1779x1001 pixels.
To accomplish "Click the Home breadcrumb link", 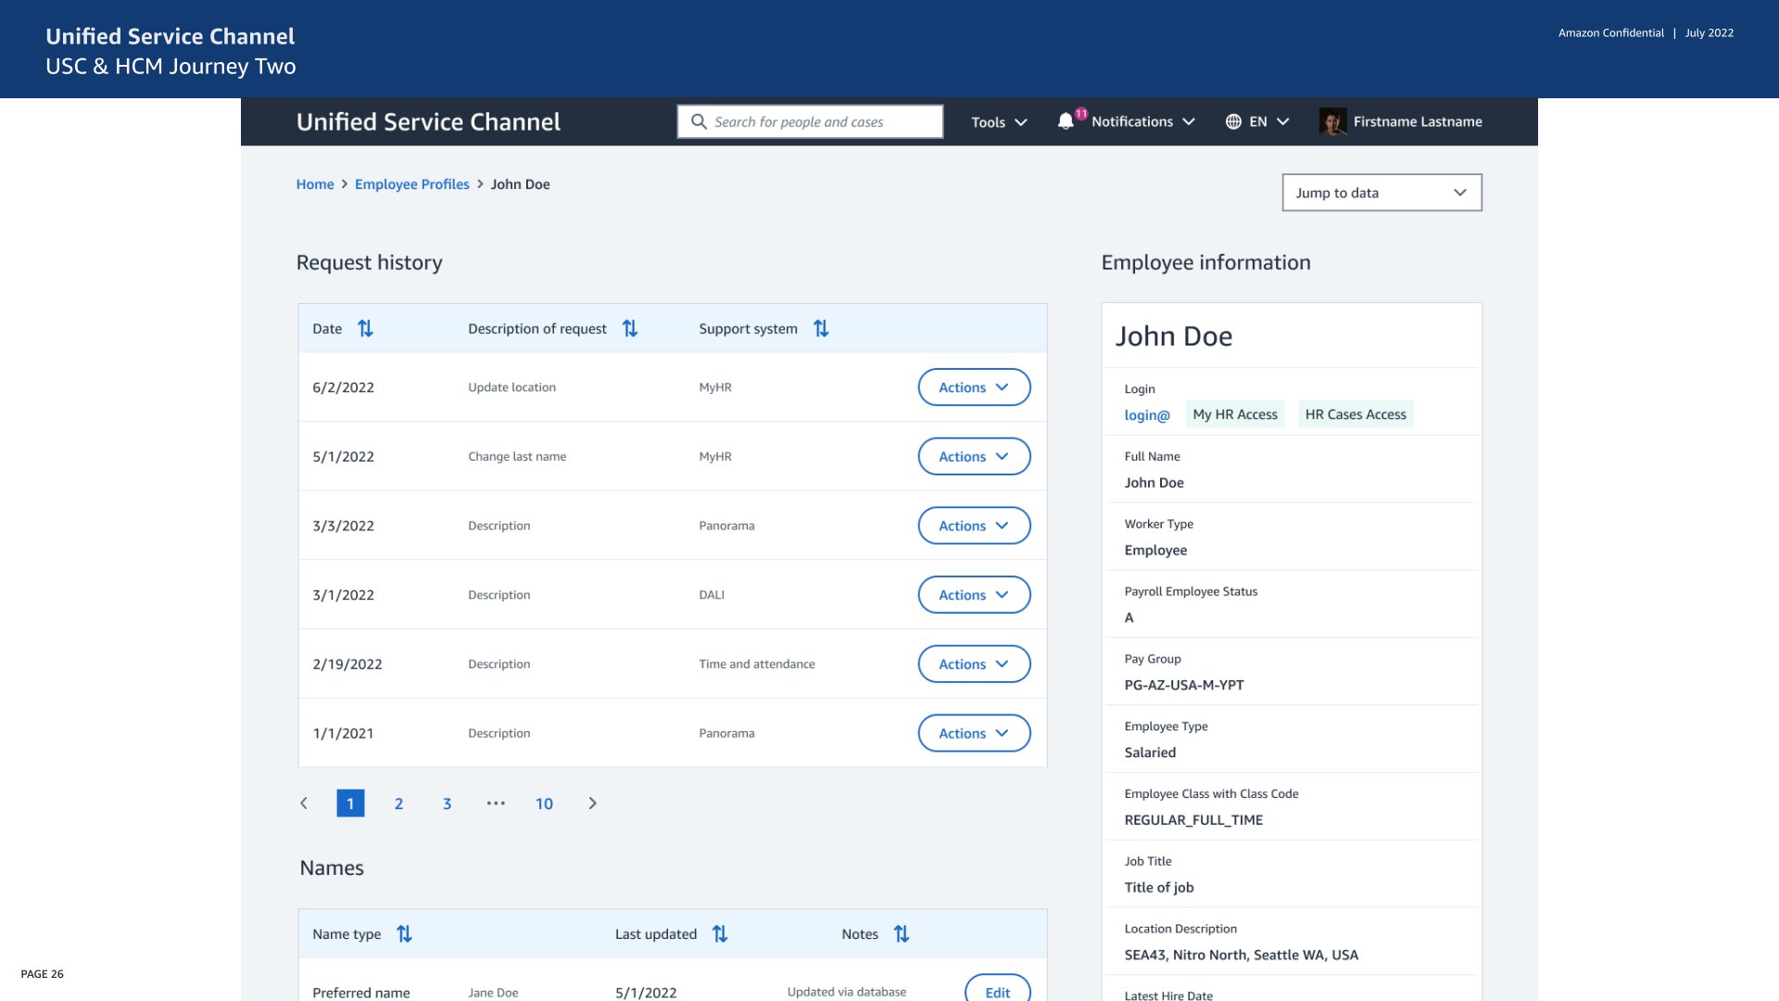I will pyautogui.click(x=315, y=184).
